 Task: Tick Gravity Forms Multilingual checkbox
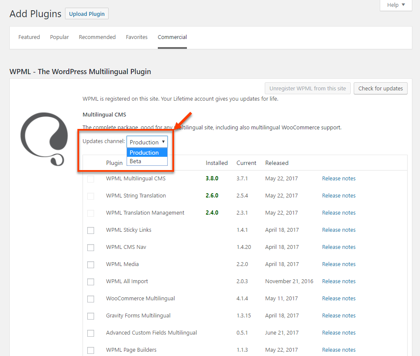point(91,316)
